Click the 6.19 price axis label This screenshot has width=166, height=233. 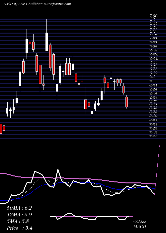(x=153, y=73)
